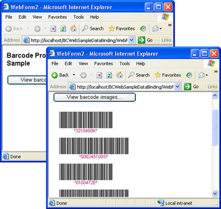Click page icon in front window address bar
The image size is (221, 209).
pyautogui.click(x=72, y=87)
